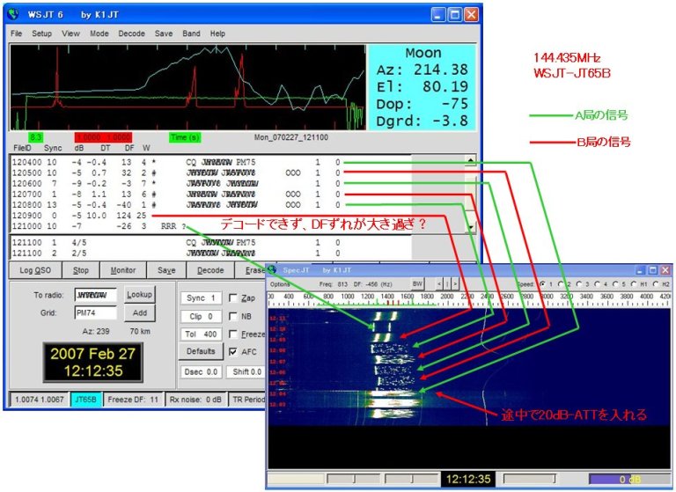Click the Save button below decode list
The height and width of the screenshot is (492, 676).
click(166, 270)
